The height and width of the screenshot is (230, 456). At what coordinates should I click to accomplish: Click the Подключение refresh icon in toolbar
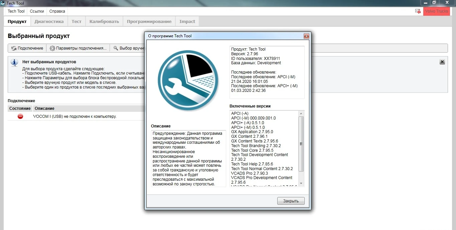tap(14, 48)
